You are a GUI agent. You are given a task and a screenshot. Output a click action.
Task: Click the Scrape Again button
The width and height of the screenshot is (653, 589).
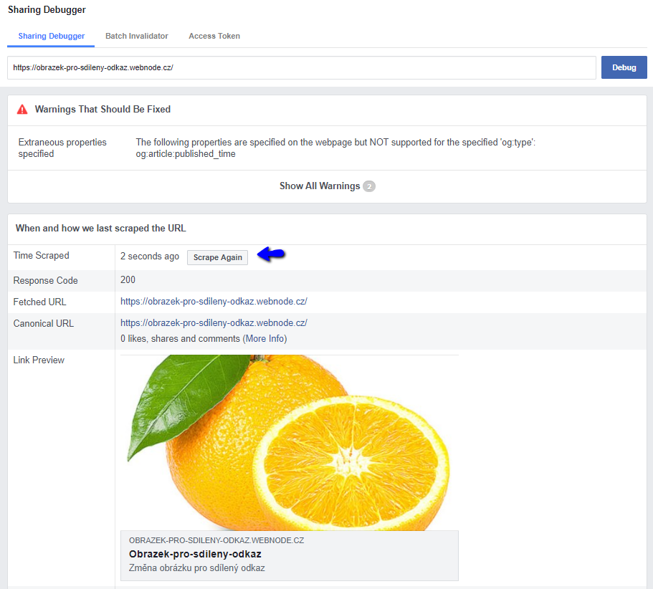point(217,257)
